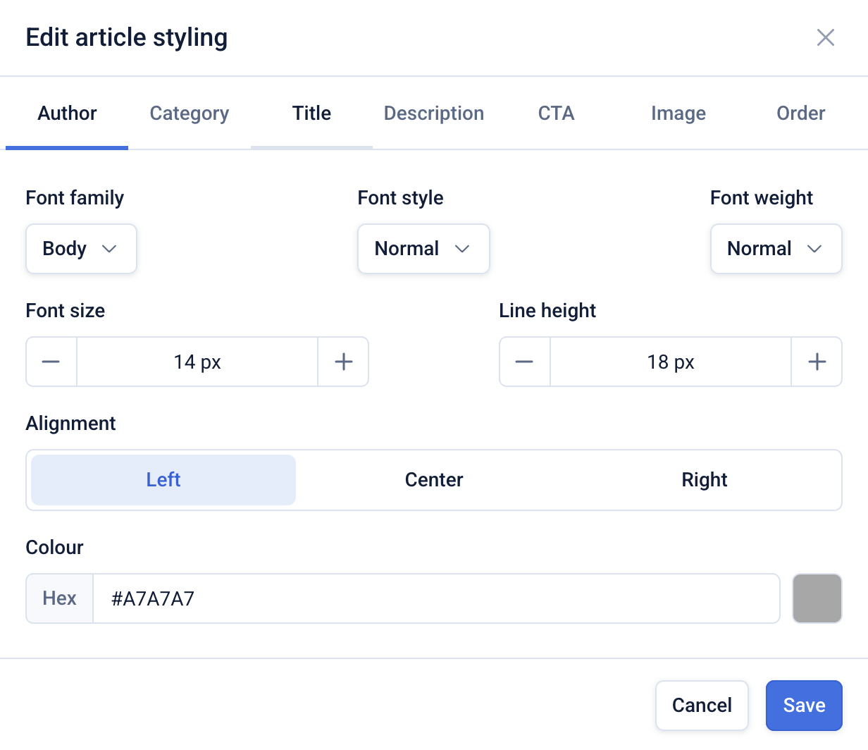The height and width of the screenshot is (750, 868).
Task: Decrease line height with minus icon
Action: [524, 362]
